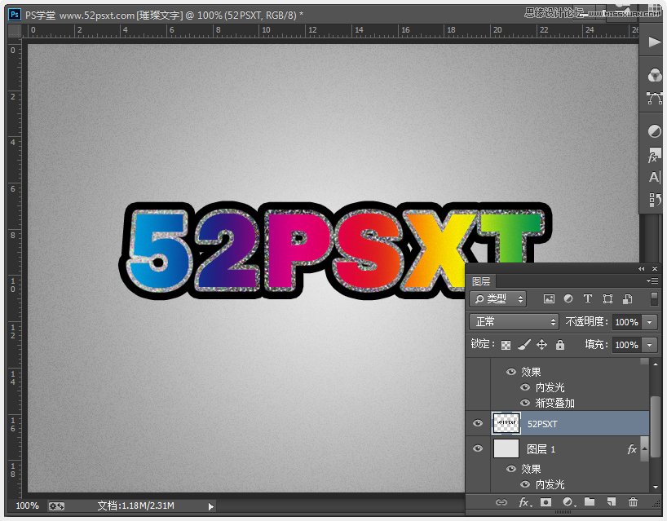Filter layers by shape icon
Viewport: 667px width, 521px height.
click(x=607, y=299)
